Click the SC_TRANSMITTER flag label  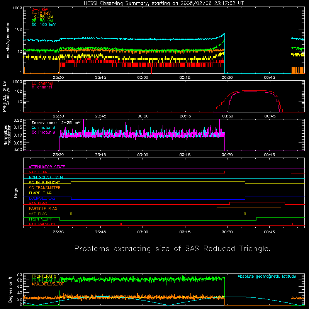pos(45,188)
